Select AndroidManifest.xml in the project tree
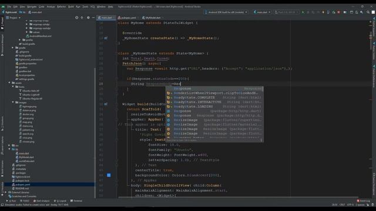376x211 pixels. click(x=41, y=36)
